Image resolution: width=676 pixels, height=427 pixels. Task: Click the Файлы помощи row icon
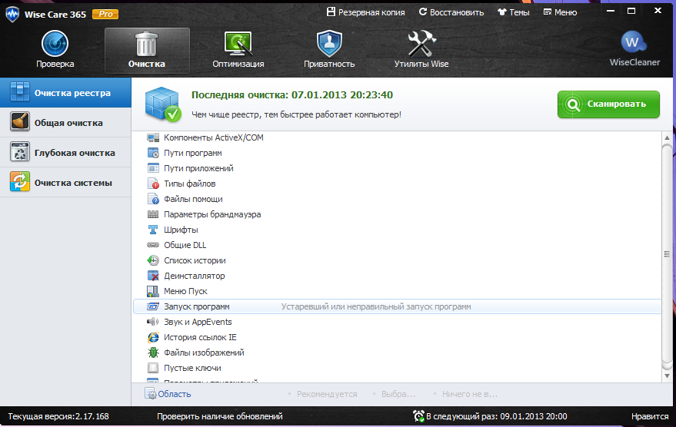[153, 199]
